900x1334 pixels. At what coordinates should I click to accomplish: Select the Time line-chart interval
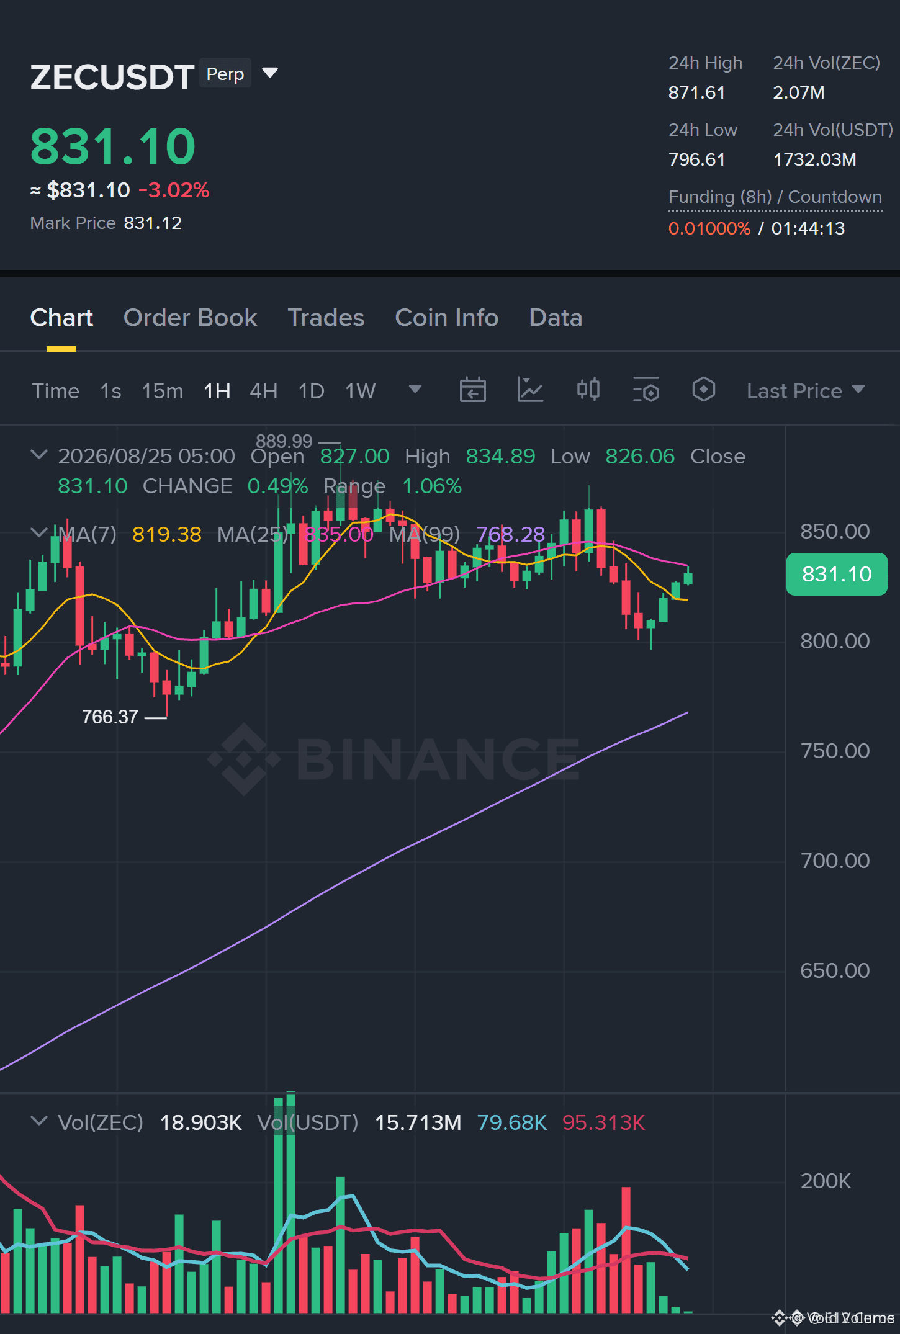56,391
